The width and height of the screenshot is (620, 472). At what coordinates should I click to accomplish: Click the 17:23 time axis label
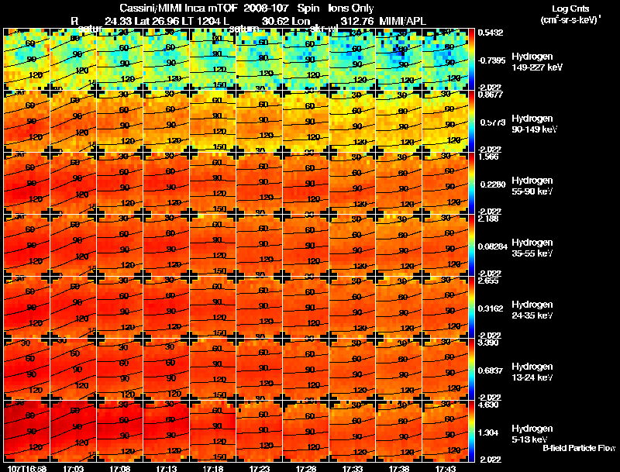[260, 468]
